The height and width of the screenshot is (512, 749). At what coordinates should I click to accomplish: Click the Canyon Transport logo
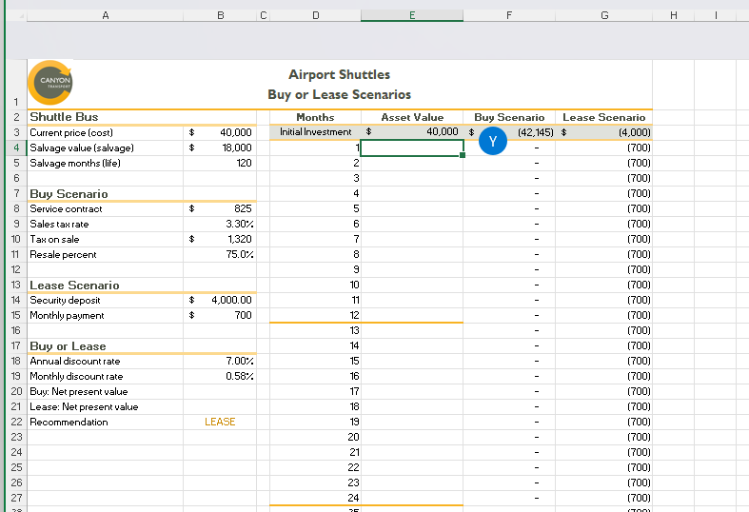click(50, 83)
